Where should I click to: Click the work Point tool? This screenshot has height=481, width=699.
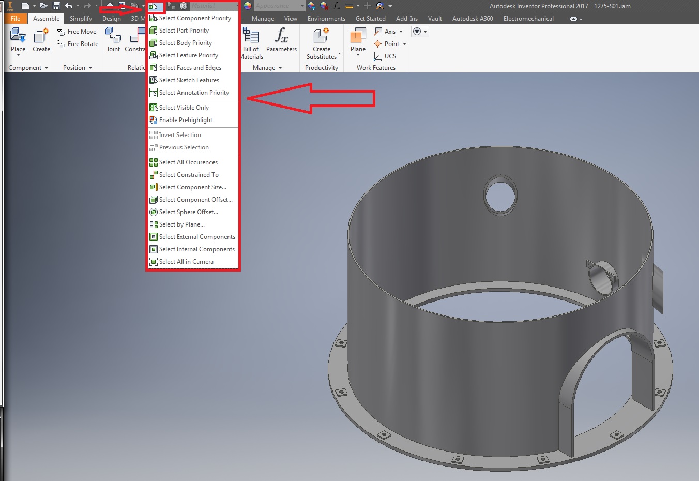coord(387,44)
